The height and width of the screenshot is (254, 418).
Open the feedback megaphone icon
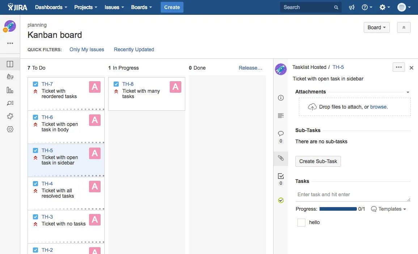(x=352, y=8)
